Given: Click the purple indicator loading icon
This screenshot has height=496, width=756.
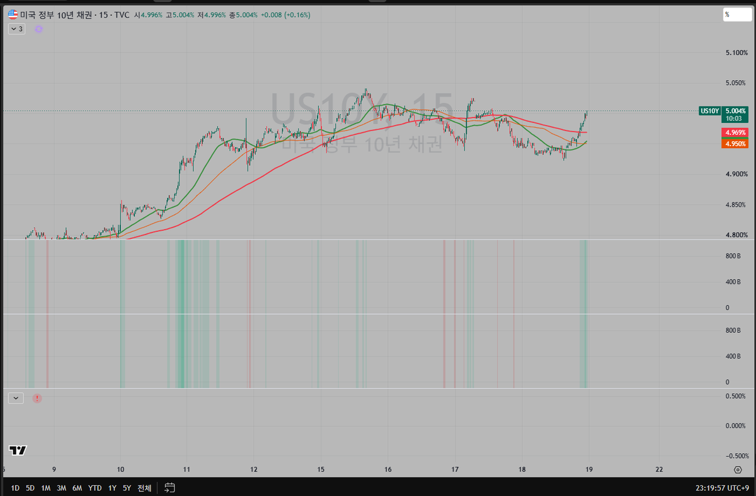Looking at the screenshot, I should tap(38, 29).
